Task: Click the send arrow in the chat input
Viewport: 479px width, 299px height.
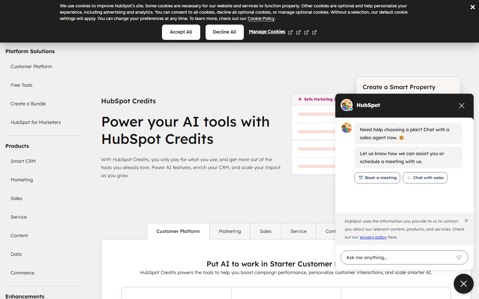Action: click(459, 257)
